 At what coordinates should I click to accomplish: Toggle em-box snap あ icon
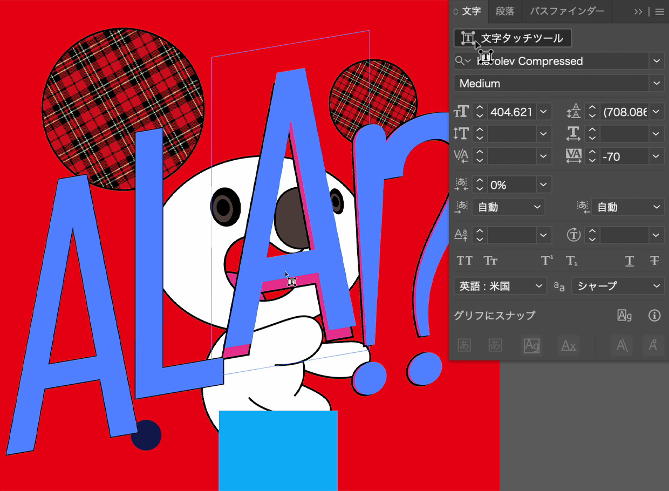(x=464, y=345)
